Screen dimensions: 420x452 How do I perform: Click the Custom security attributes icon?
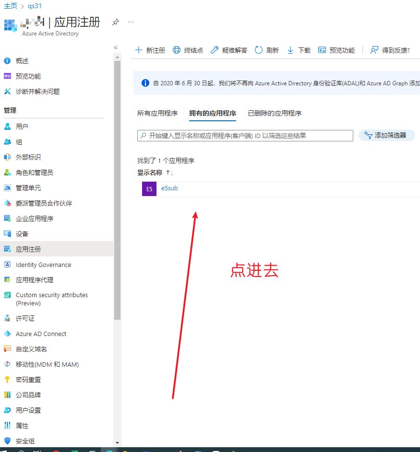[7, 295]
